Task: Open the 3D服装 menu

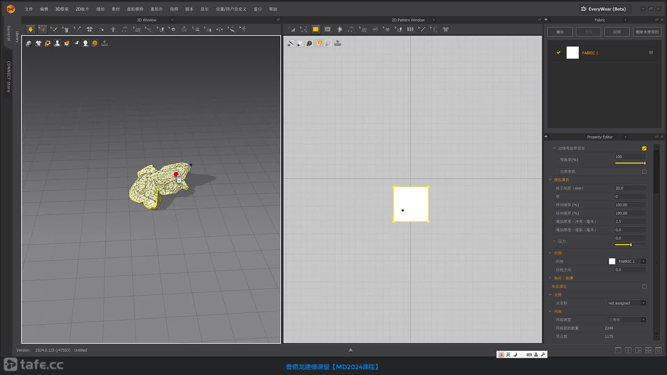Action: coord(62,9)
